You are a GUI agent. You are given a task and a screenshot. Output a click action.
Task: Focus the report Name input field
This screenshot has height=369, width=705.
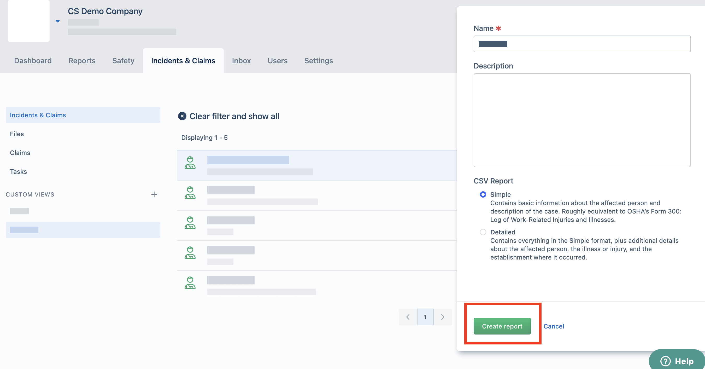click(582, 44)
